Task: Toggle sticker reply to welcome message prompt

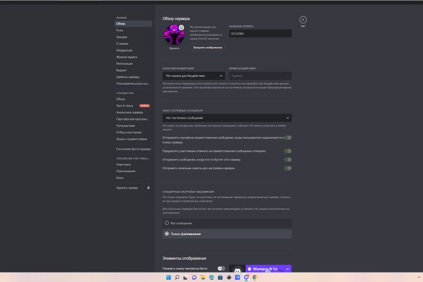Action: (x=288, y=151)
